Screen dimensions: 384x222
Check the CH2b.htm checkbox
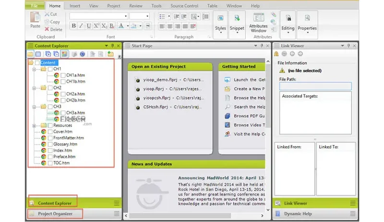point(63,101)
